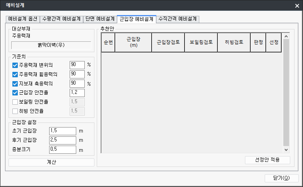Close the 예비설계 dialog with the X icon
This screenshot has width=303, height=187.
(296, 6)
